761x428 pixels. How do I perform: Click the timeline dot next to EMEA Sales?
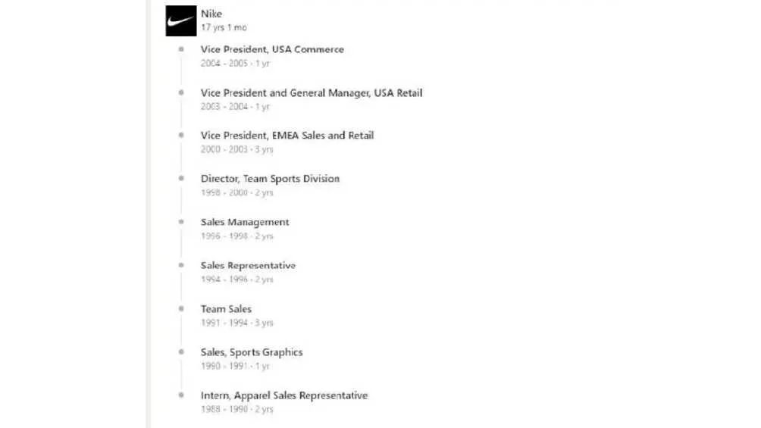181,136
